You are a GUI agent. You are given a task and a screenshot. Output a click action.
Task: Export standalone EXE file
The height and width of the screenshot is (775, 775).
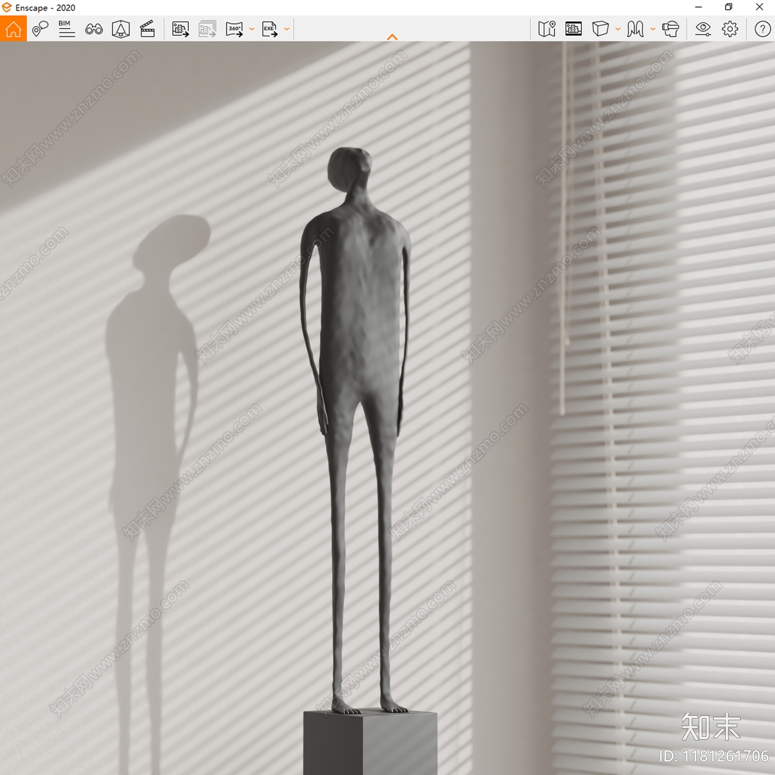[270, 29]
